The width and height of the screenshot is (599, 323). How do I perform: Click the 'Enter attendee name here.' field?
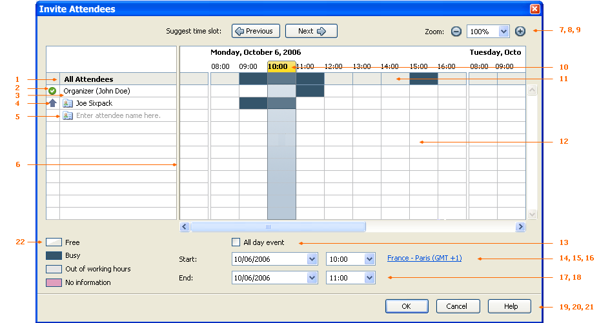(x=118, y=115)
